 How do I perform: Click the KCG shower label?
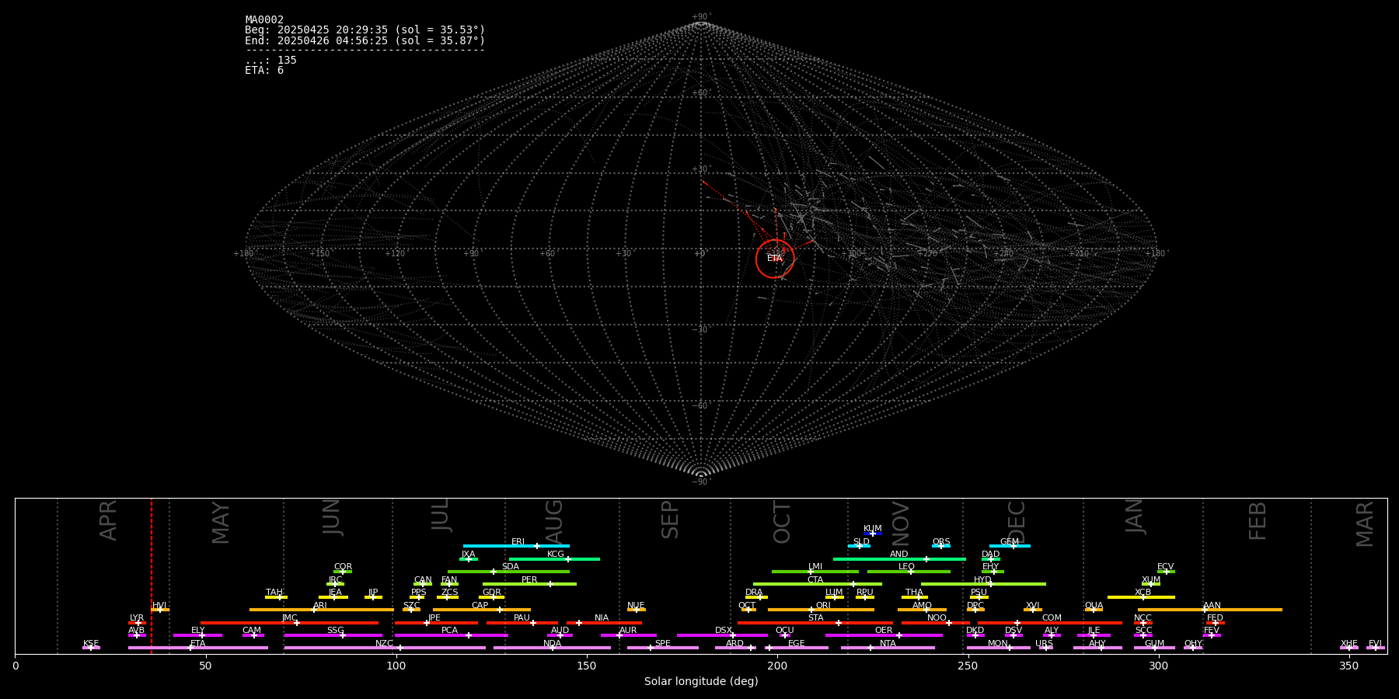(x=556, y=555)
